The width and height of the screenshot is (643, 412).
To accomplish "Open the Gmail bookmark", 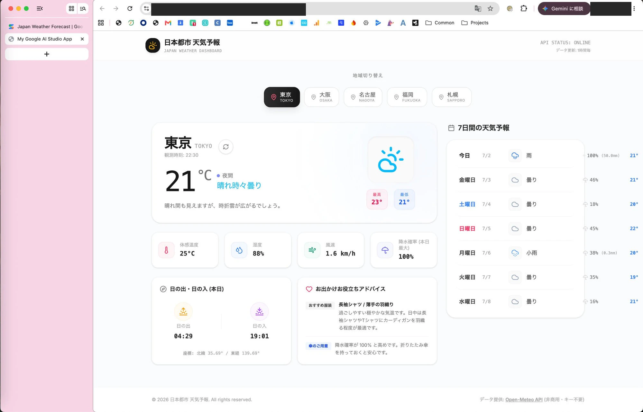I will (168, 23).
